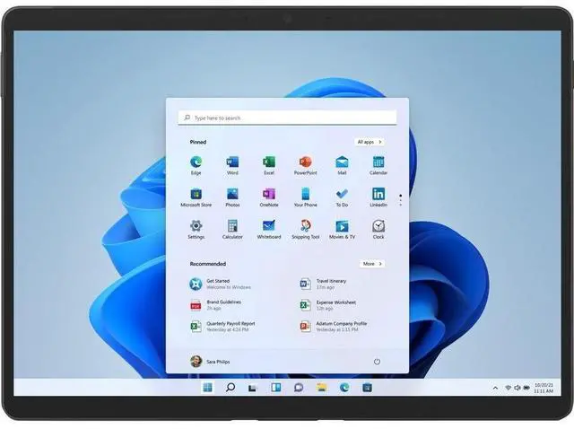Click the Windows Start button on taskbar
Viewport: 574px width, 429px height.
(x=208, y=388)
